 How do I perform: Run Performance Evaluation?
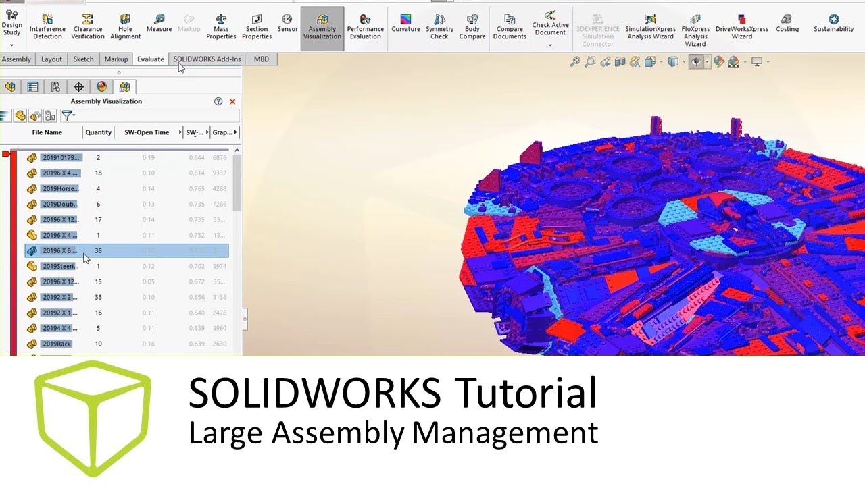click(365, 27)
